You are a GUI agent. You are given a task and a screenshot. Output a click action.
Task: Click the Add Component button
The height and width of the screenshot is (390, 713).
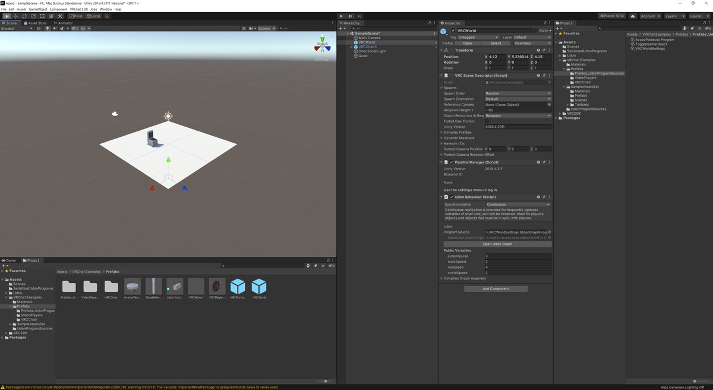coord(496,289)
